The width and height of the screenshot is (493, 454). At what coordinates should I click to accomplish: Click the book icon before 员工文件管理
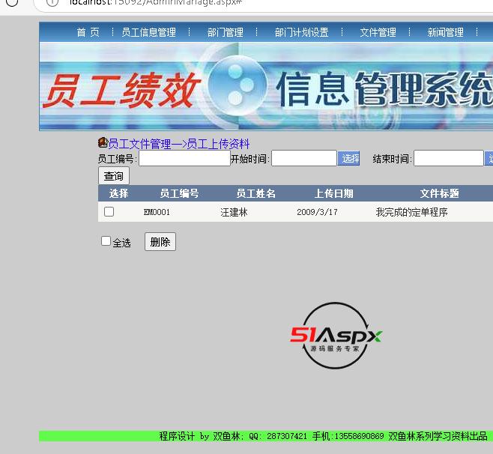tap(103, 142)
